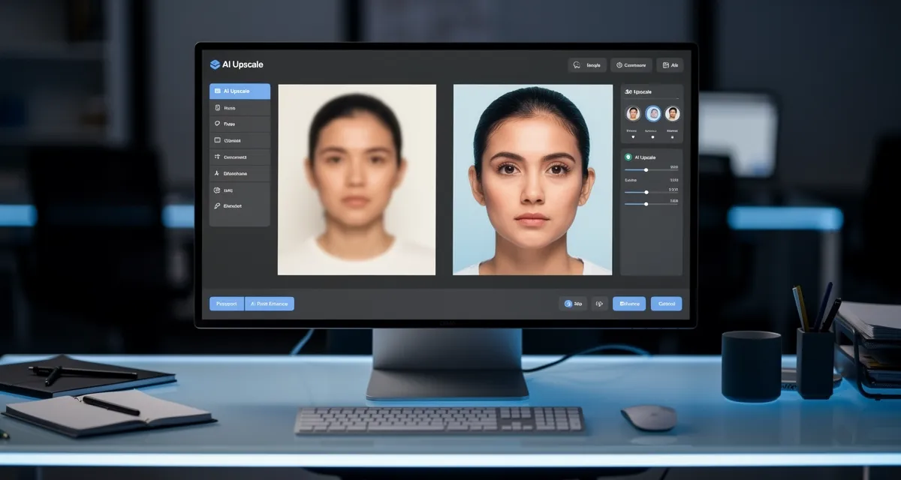Open the sidebar row with the pen icon
This screenshot has height=480, width=901.
tap(240, 206)
